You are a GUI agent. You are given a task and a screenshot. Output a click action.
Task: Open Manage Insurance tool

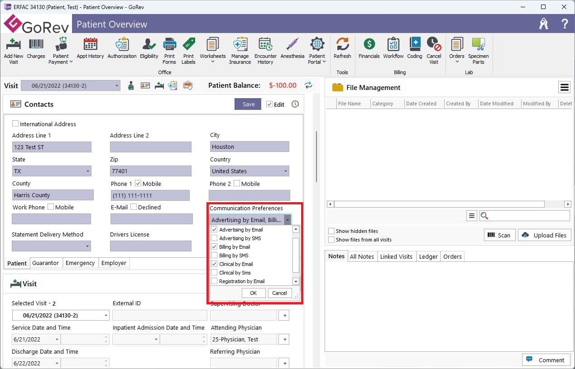[x=240, y=44]
